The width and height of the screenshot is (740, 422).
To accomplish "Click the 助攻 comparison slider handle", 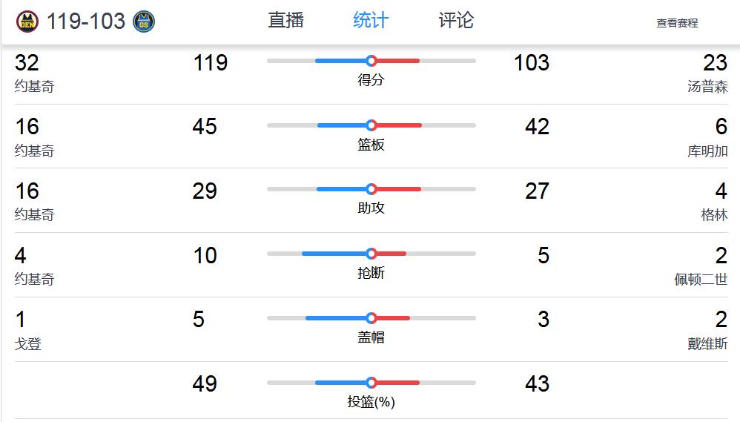I will (371, 189).
